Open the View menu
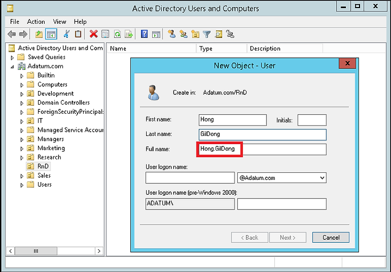 (x=59, y=22)
